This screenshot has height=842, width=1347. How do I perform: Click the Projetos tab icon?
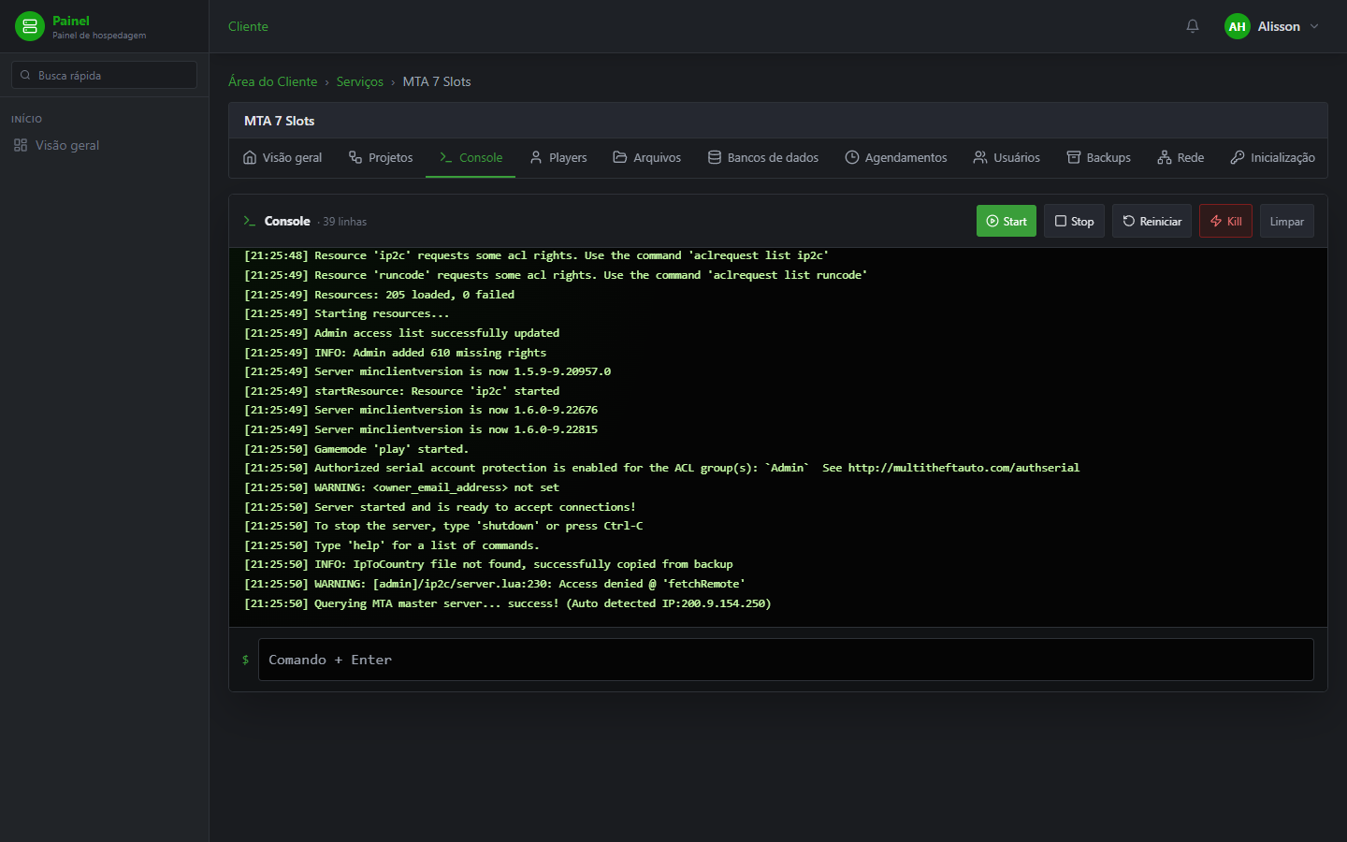tap(355, 157)
